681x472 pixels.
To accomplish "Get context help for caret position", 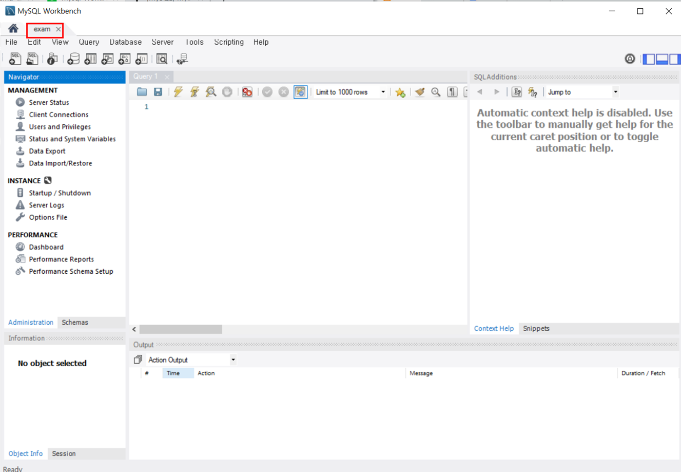I will [x=516, y=92].
